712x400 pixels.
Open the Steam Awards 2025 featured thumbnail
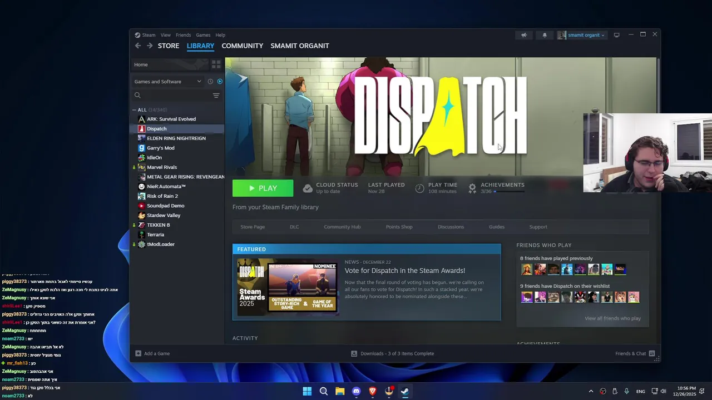[x=287, y=287]
